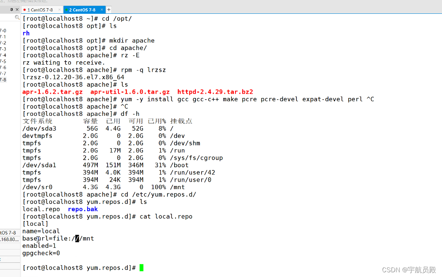Select the 2 CentOS 7-8 tab

82,10
